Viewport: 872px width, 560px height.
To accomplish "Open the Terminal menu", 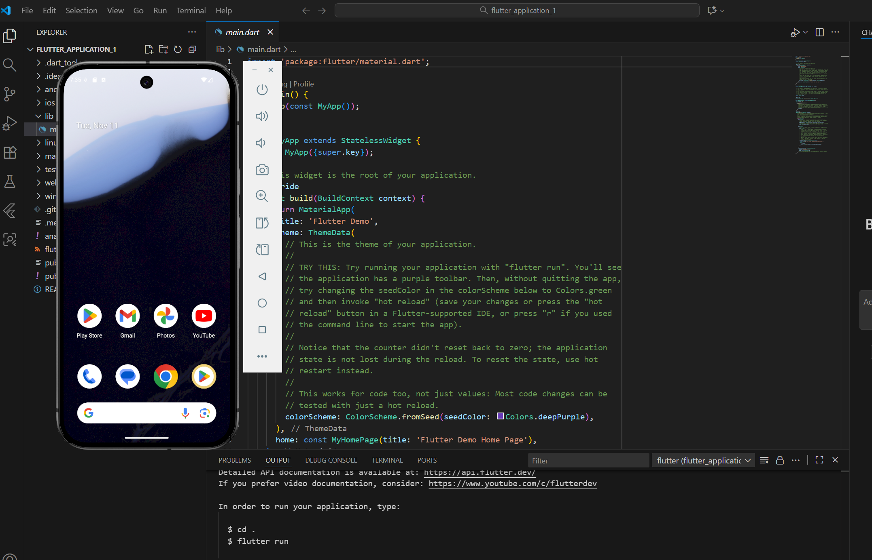I will point(191,11).
